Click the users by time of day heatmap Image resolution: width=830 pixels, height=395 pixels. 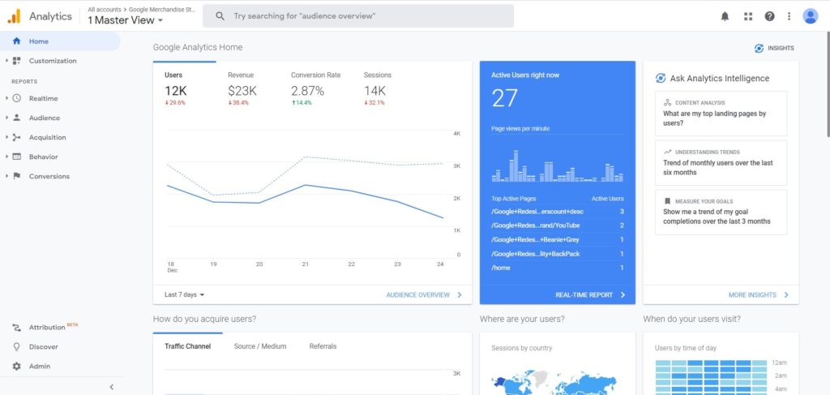pos(711,377)
